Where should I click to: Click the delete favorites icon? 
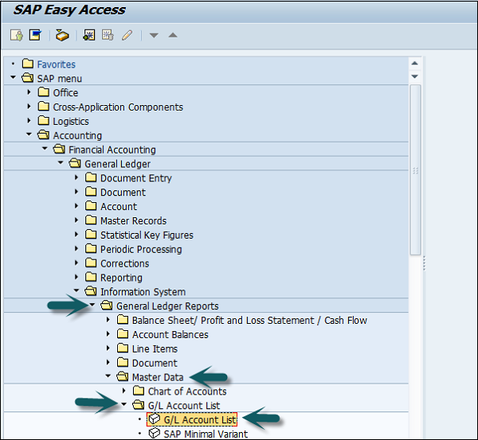(107, 35)
